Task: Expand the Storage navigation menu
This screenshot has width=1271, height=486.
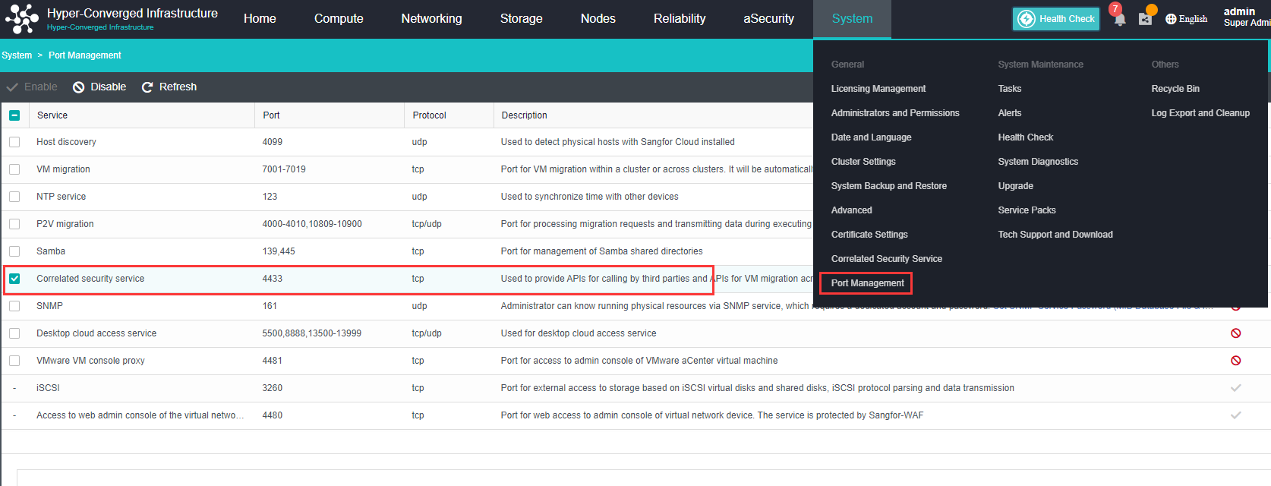Action: pyautogui.click(x=521, y=19)
